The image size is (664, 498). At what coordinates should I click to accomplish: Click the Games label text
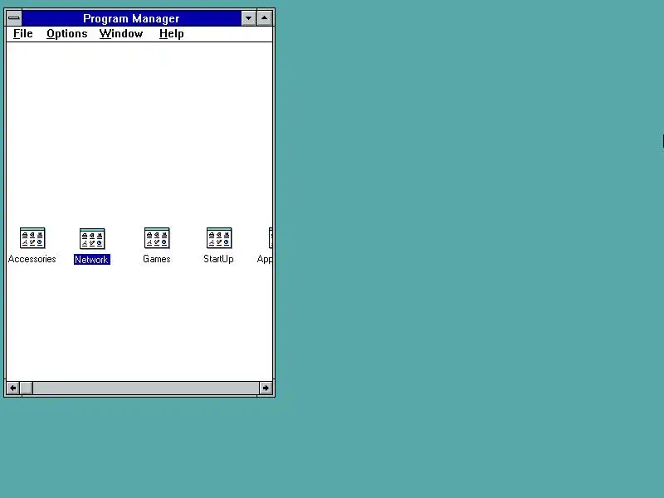157,259
